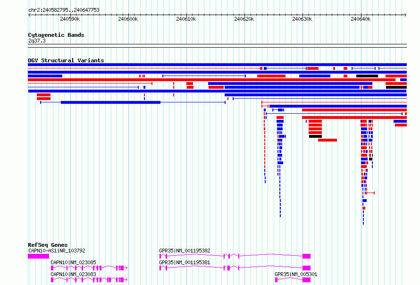Image resolution: width=420 pixels, height=285 pixels.
Task: Select the lone red variant bar below the black 240632k bar
Action: pyautogui.click(x=328, y=140)
